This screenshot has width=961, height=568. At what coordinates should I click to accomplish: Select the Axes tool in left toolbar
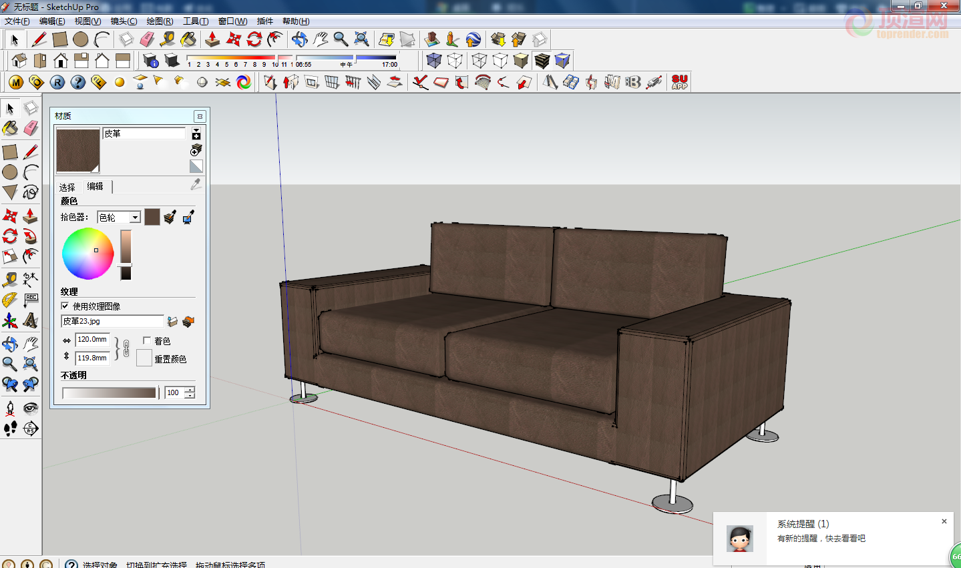pyautogui.click(x=10, y=321)
